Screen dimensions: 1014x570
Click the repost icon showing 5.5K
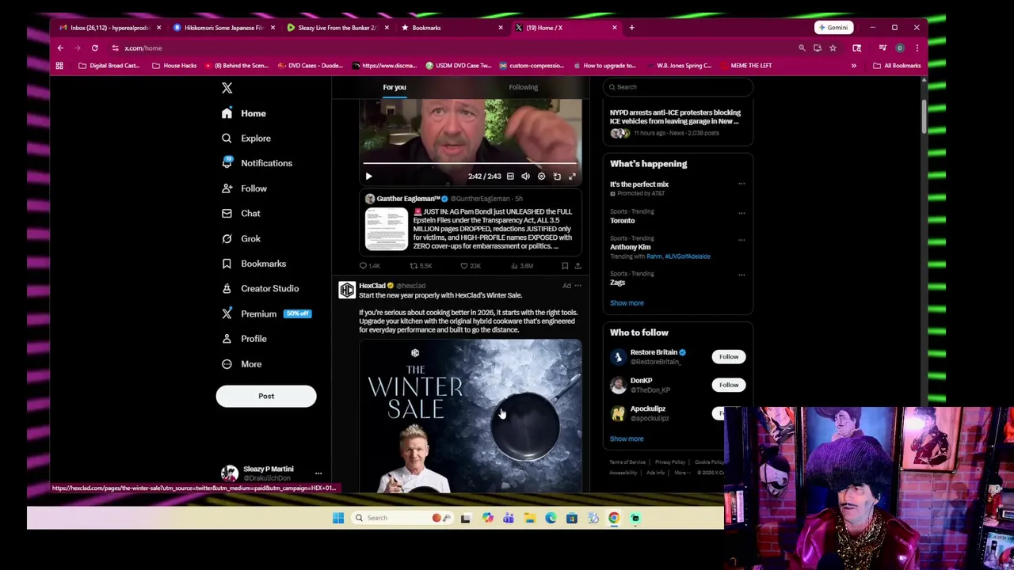coord(414,266)
